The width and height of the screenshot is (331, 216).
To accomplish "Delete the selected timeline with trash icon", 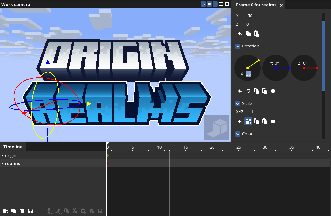I will tap(22, 211).
